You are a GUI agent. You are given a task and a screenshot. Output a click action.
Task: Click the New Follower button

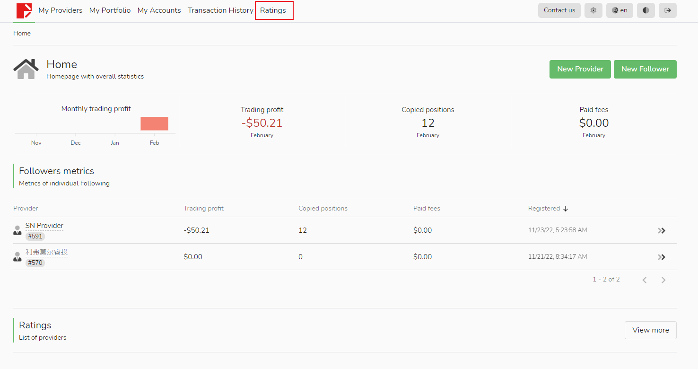[x=645, y=69]
